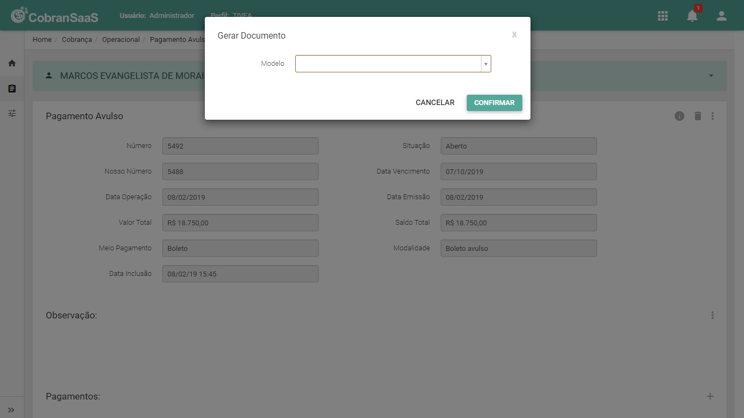Open the user profile icon
The image size is (744, 418).
722,16
